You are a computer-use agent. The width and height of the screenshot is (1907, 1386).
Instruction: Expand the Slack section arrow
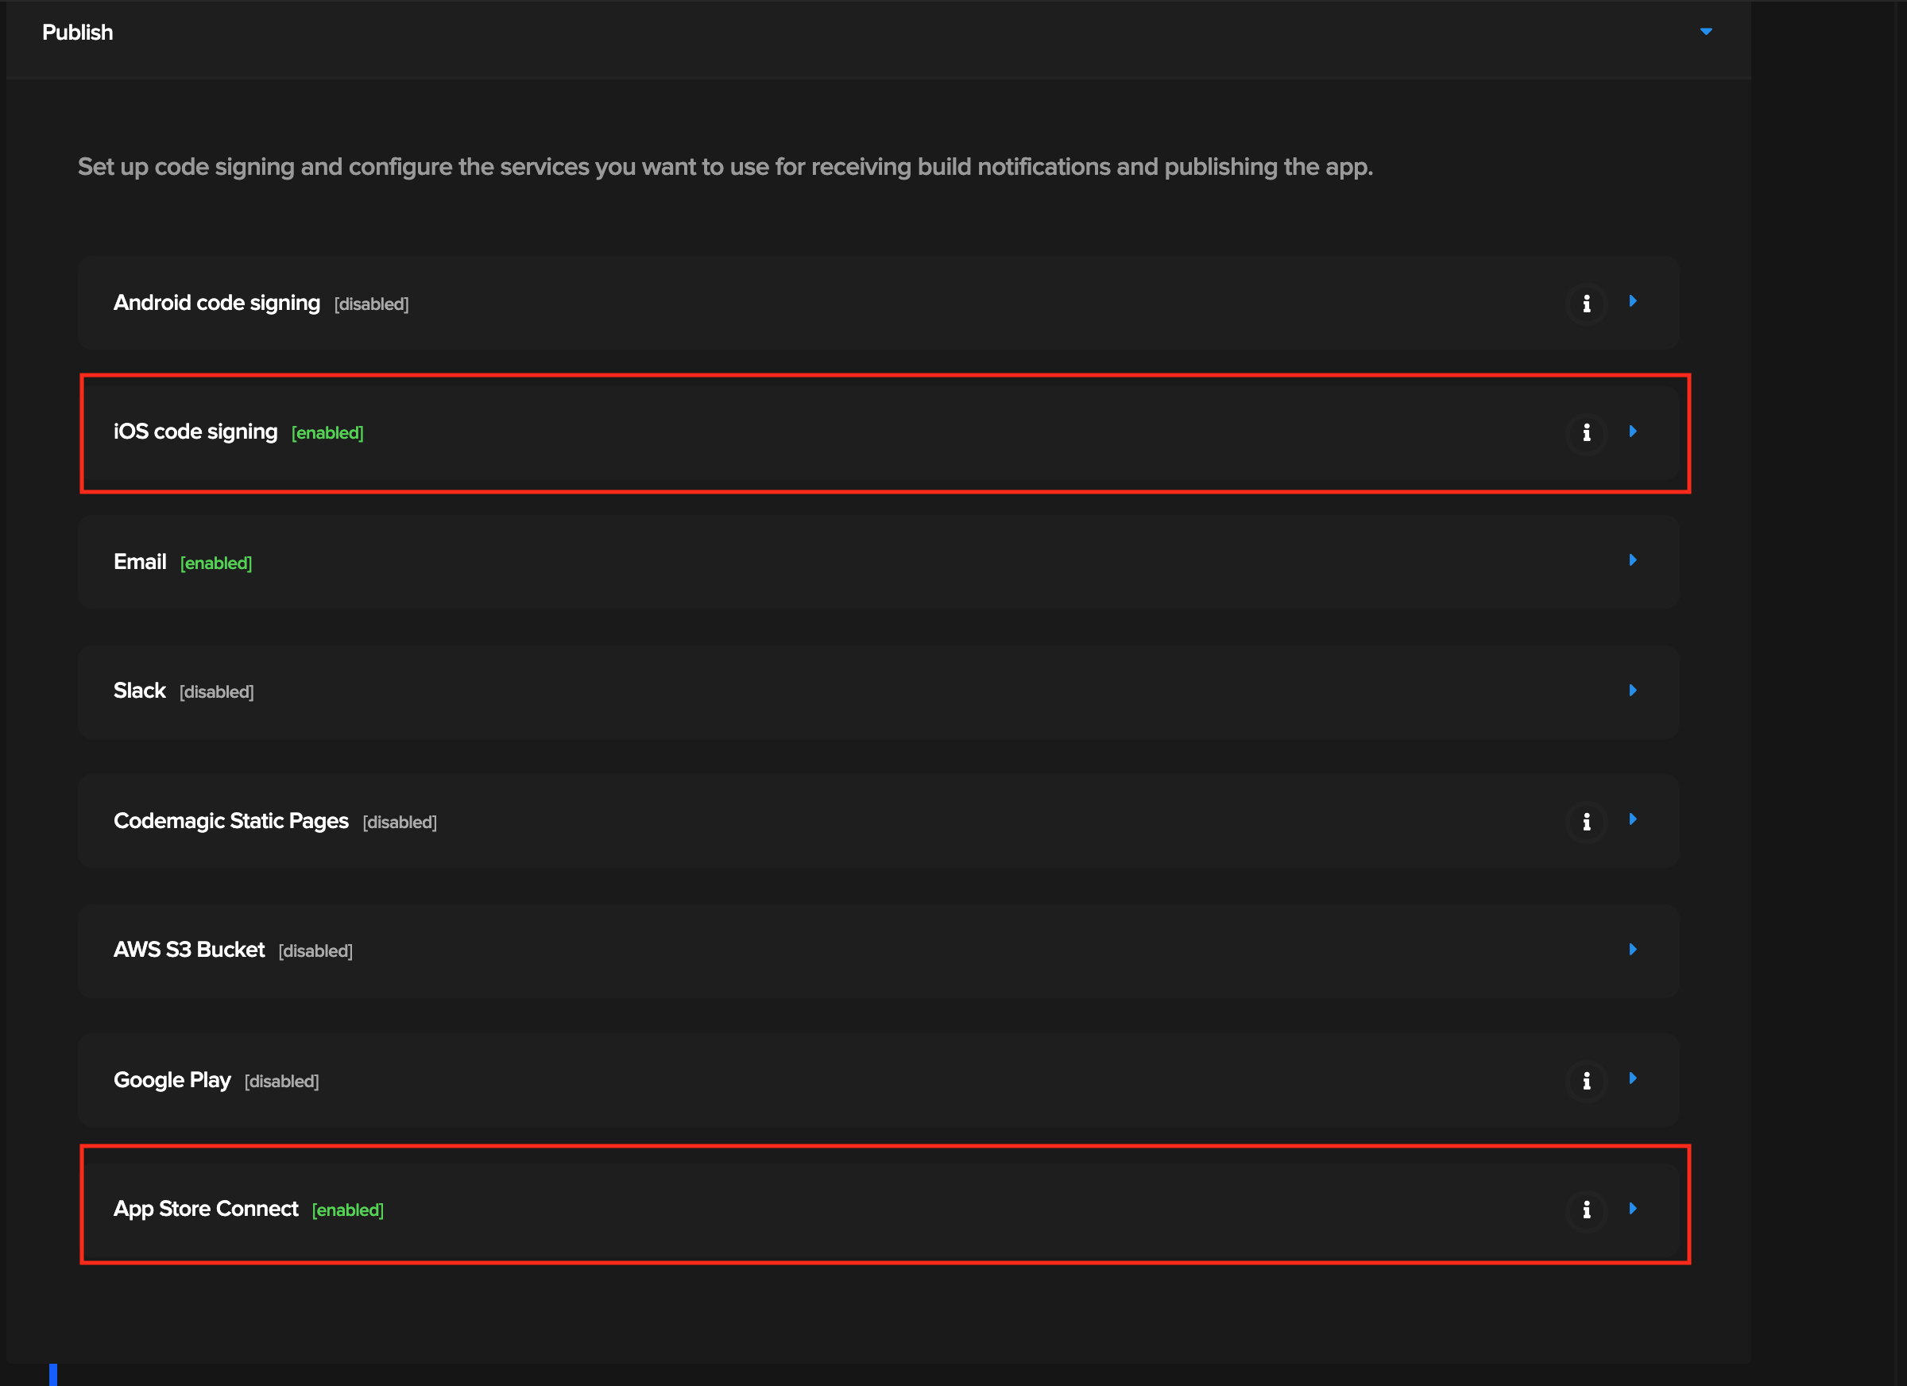coord(1632,691)
